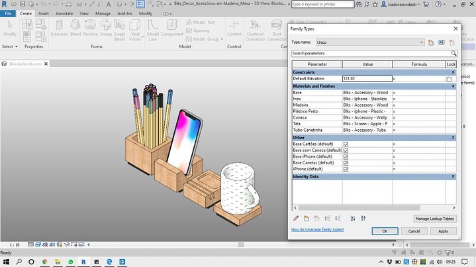This screenshot has height=267, width=476.
Task: Click the Apply button
Action: coord(443,231)
